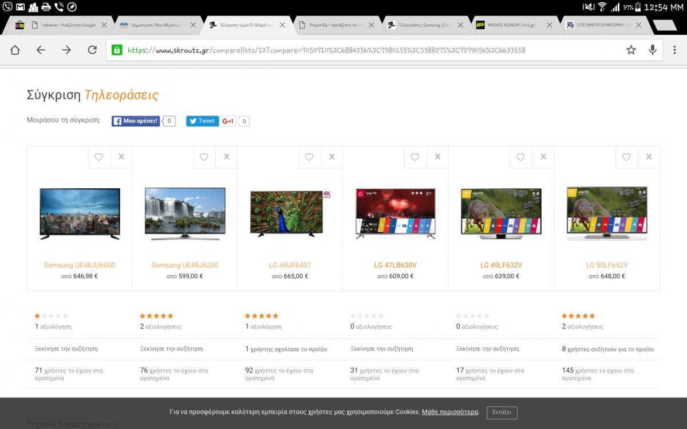Click the empty star rating of LG 47LB630V

pos(367,316)
